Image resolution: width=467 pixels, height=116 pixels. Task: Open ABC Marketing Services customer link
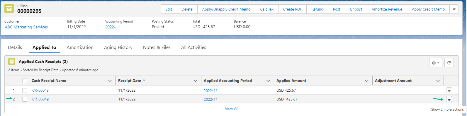tap(26, 27)
